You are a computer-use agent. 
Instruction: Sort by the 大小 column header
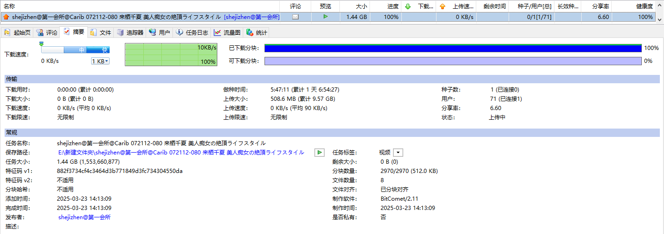pyautogui.click(x=355, y=6)
